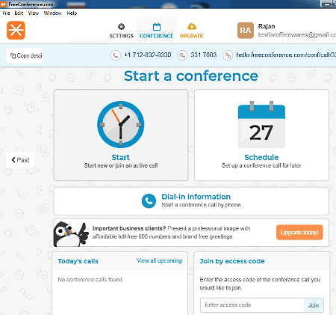Click the conference link chain icon
The height and width of the screenshot is (315, 336).
pos(228,55)
